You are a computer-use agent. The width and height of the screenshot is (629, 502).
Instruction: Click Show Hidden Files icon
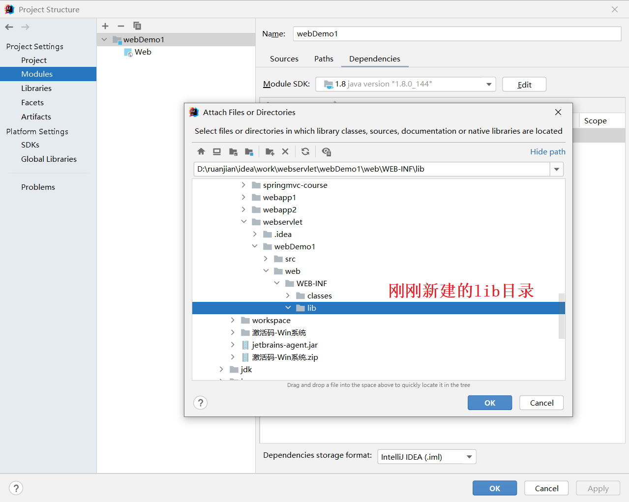326,151
